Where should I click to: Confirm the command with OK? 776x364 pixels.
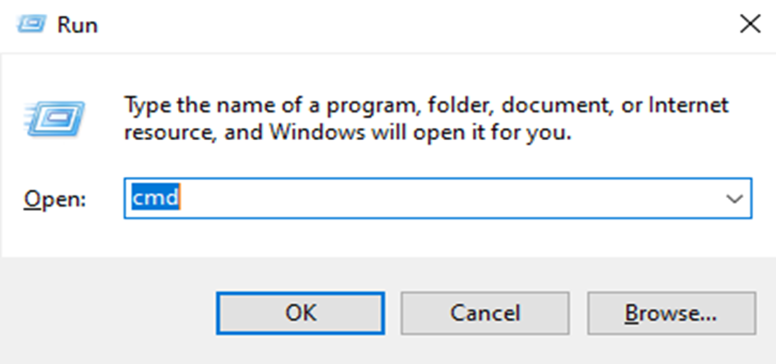(300, 313)
